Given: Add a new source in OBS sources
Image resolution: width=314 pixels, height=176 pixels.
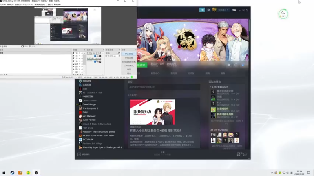Looking at the screenshot, I should tap(73, 74).
